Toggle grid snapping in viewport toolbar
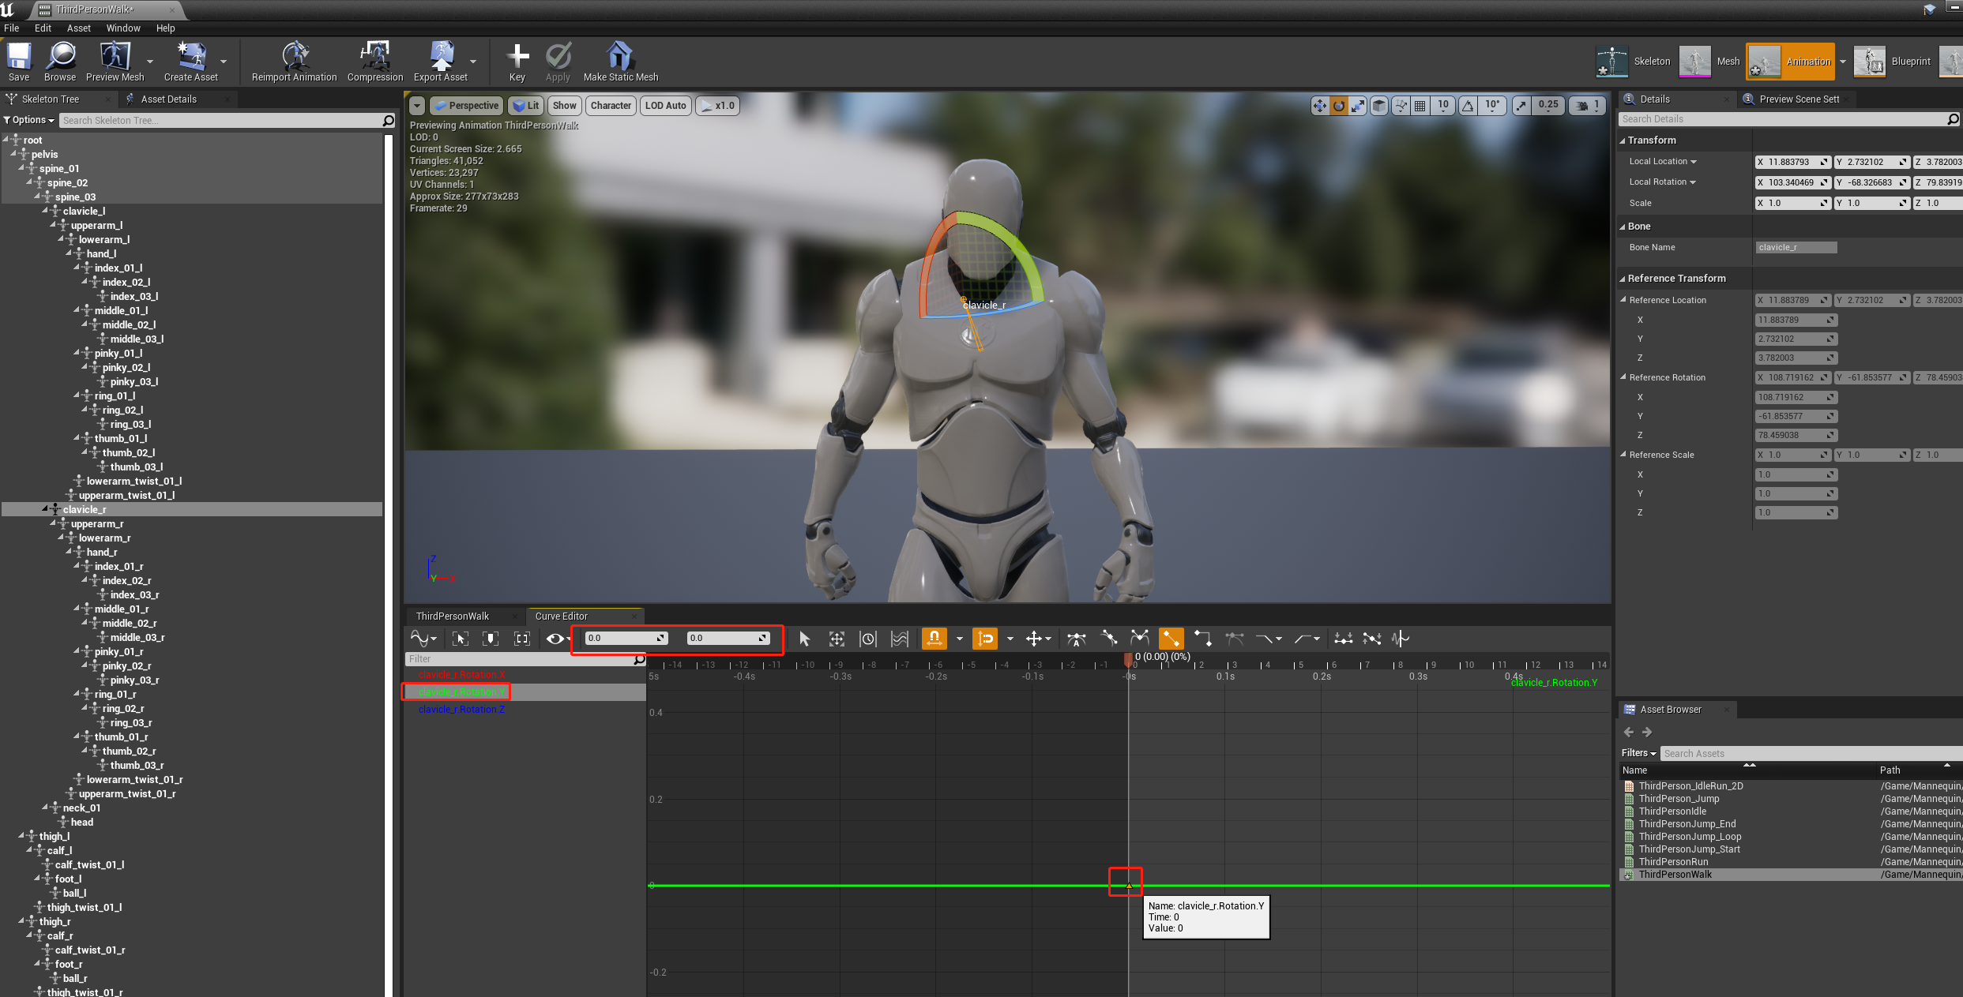This screenshot has height=997, width=1963. 1420,106
